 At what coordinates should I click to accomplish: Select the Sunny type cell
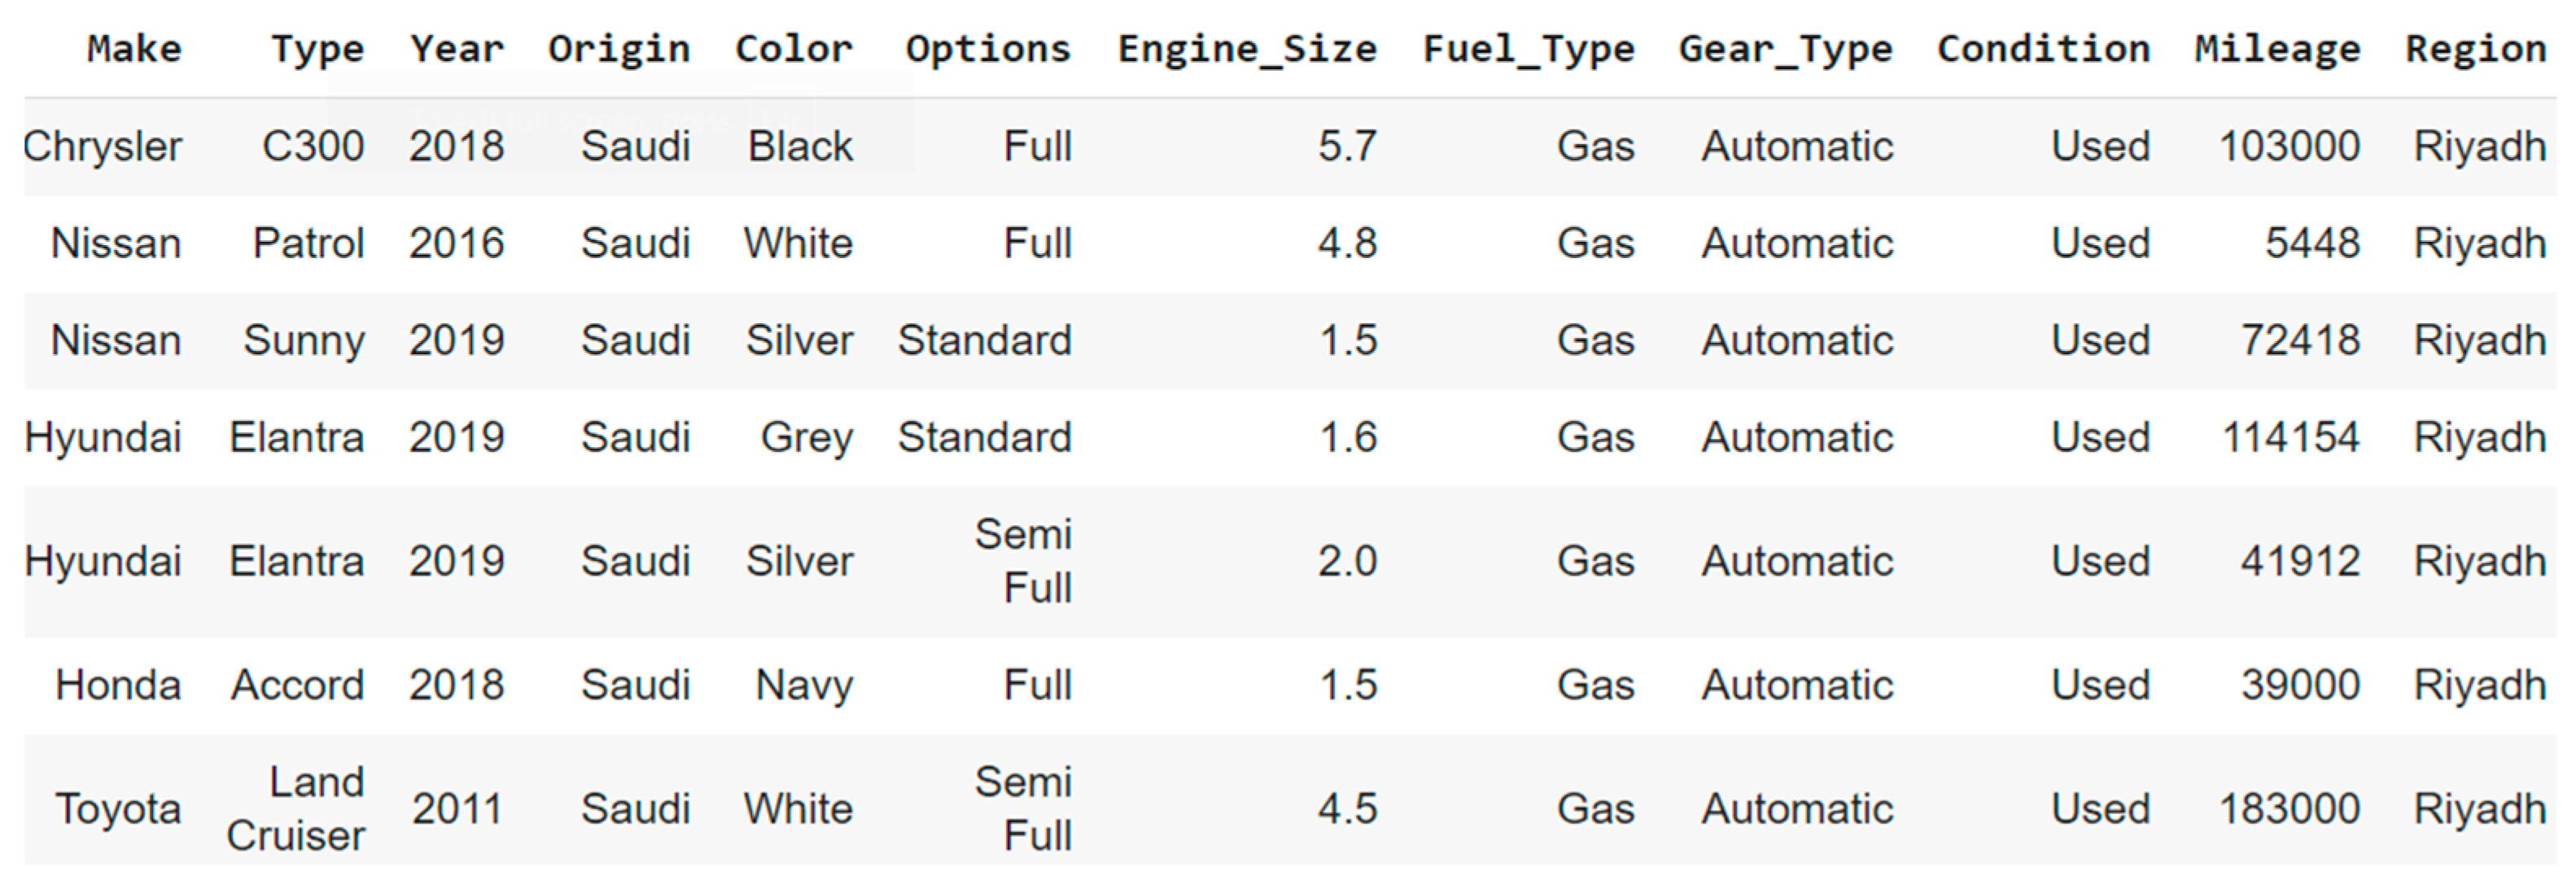pyautogui.click(x=304, y=341)
